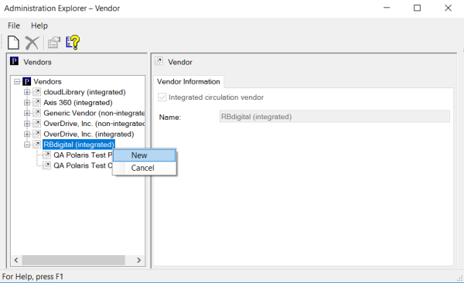
Task: Open the Help menu
Action: click(39, 26)
